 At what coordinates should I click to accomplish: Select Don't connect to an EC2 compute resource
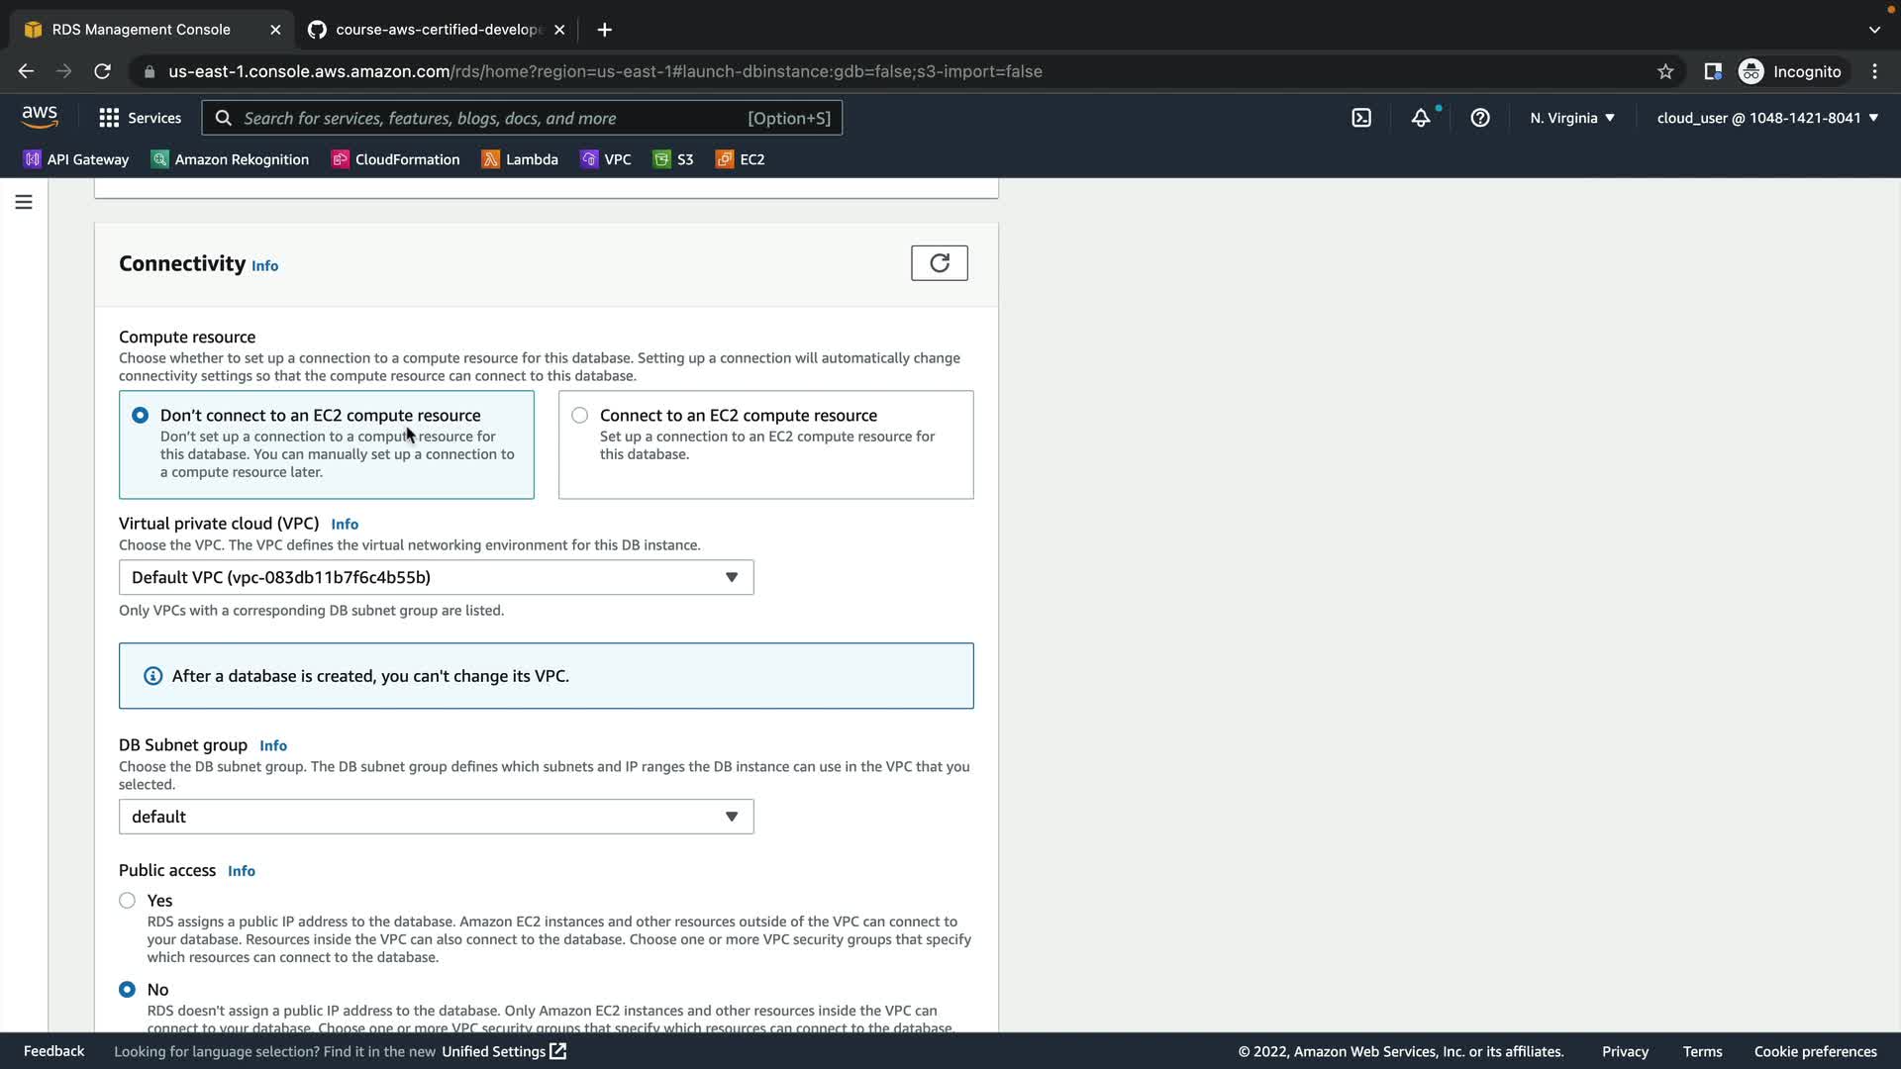tap(141, 416)
